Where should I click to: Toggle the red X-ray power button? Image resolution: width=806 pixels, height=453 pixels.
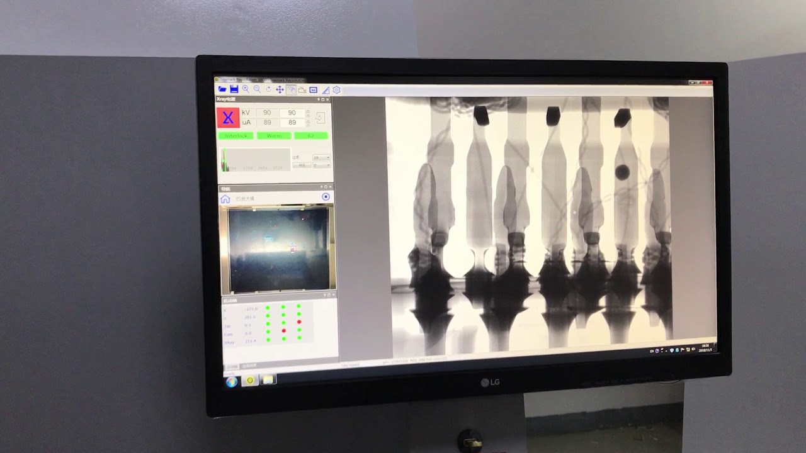click(228, 118)
